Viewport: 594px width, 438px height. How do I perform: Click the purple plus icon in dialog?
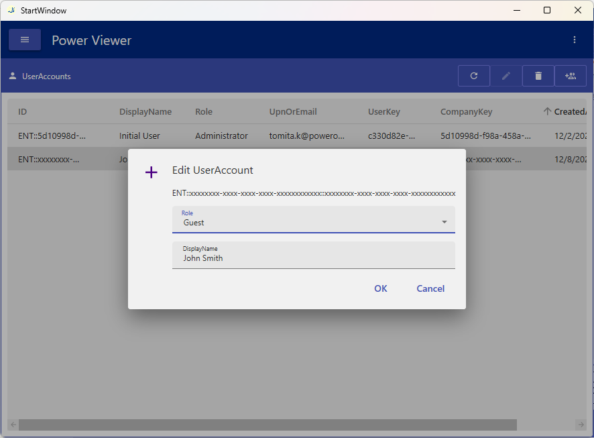coord(152,172)
